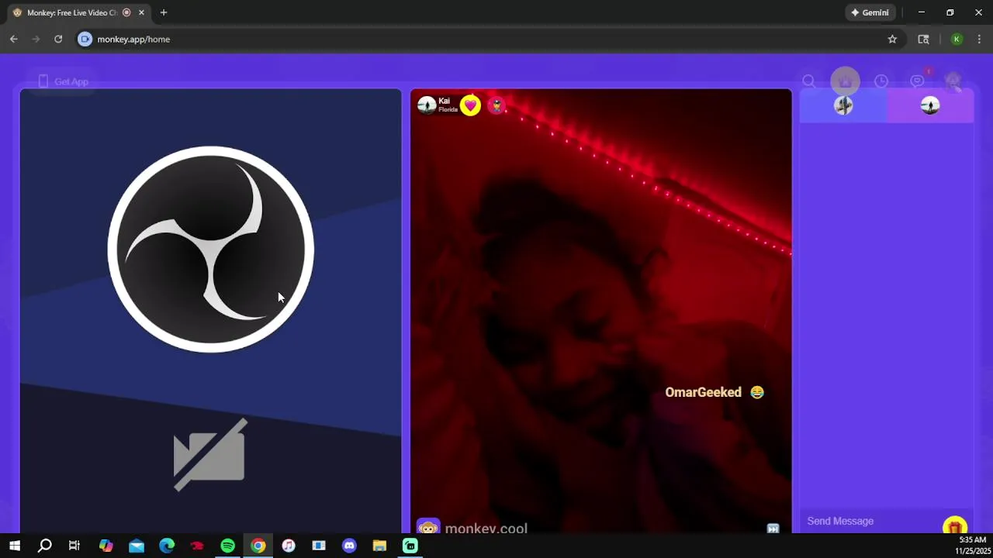Open the crown premium icon

coord(845,81)
